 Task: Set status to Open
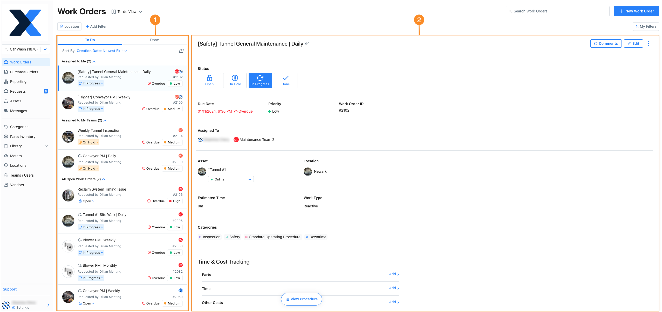pos(209,81)
